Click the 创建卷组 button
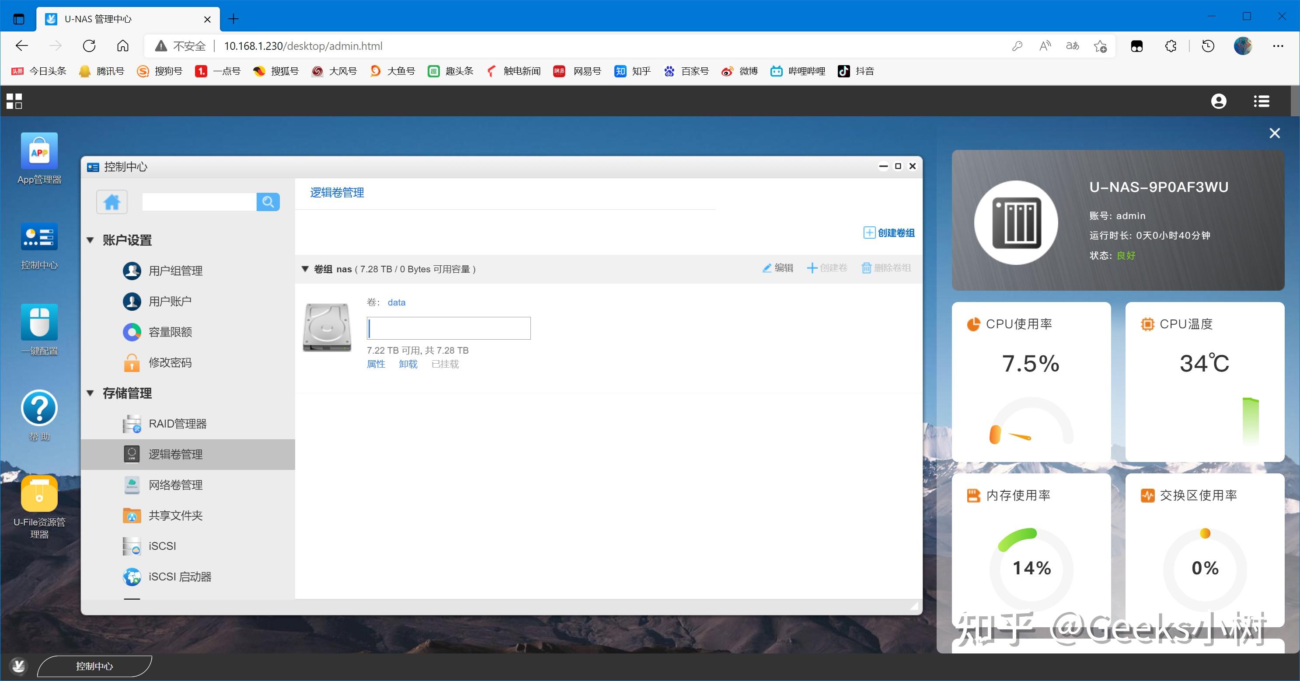The width and height of the screenshot is (1300, 681). (889, 233)
